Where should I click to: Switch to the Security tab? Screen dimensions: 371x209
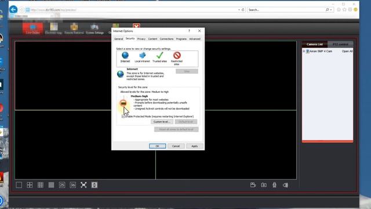point(130,38)
